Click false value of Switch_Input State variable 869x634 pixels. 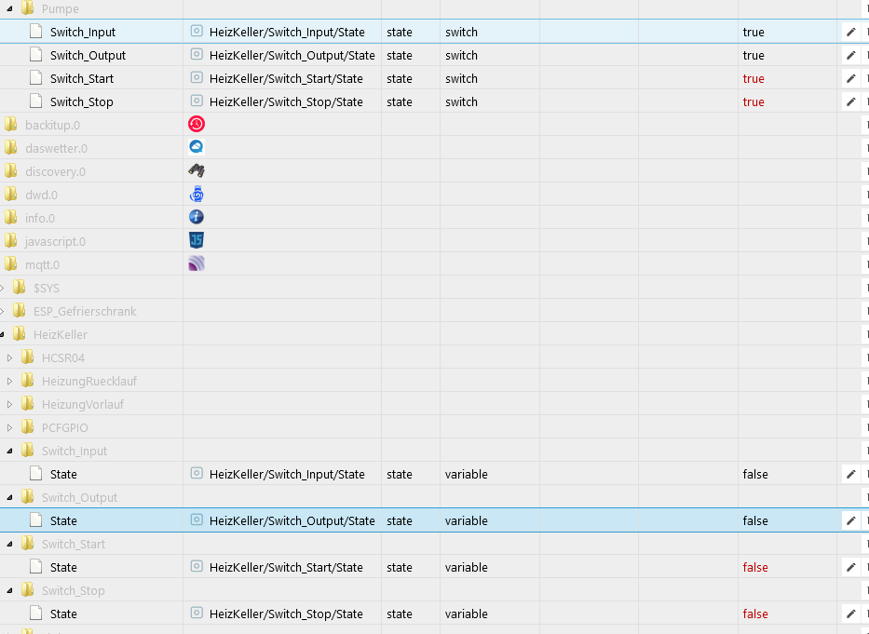click(755, 475)
